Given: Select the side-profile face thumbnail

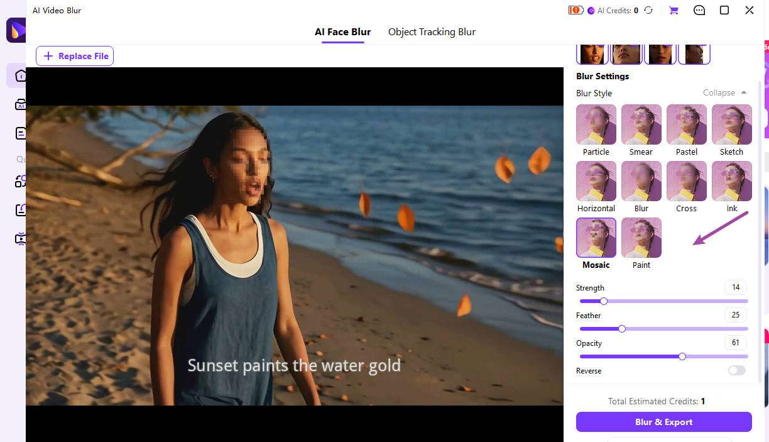Looking at the screenshot, I should pos(694,54).
